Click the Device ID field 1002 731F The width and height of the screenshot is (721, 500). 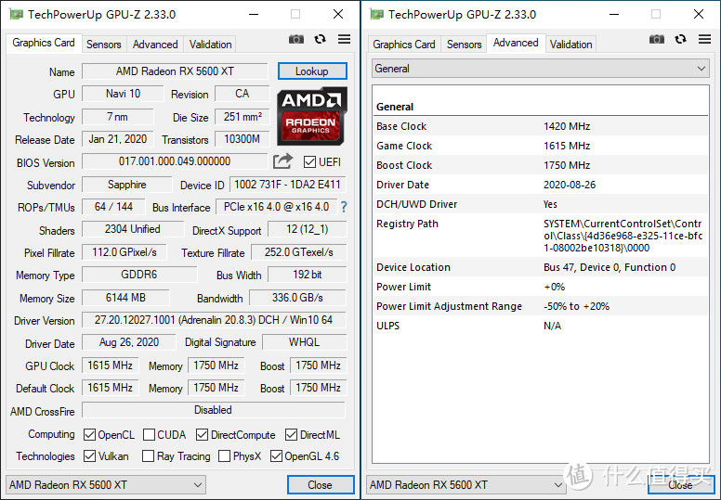click(x=288, y=185)
